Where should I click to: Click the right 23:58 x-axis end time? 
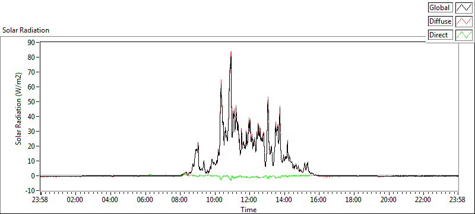click(x=458, y=200)
